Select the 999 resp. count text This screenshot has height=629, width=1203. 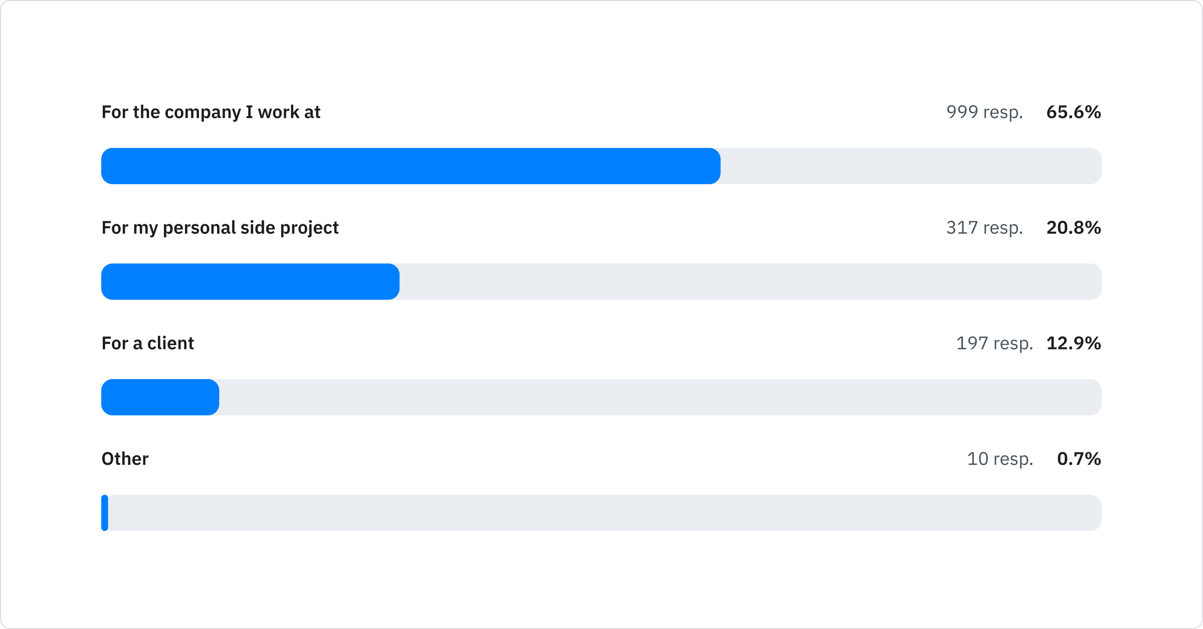984,112
